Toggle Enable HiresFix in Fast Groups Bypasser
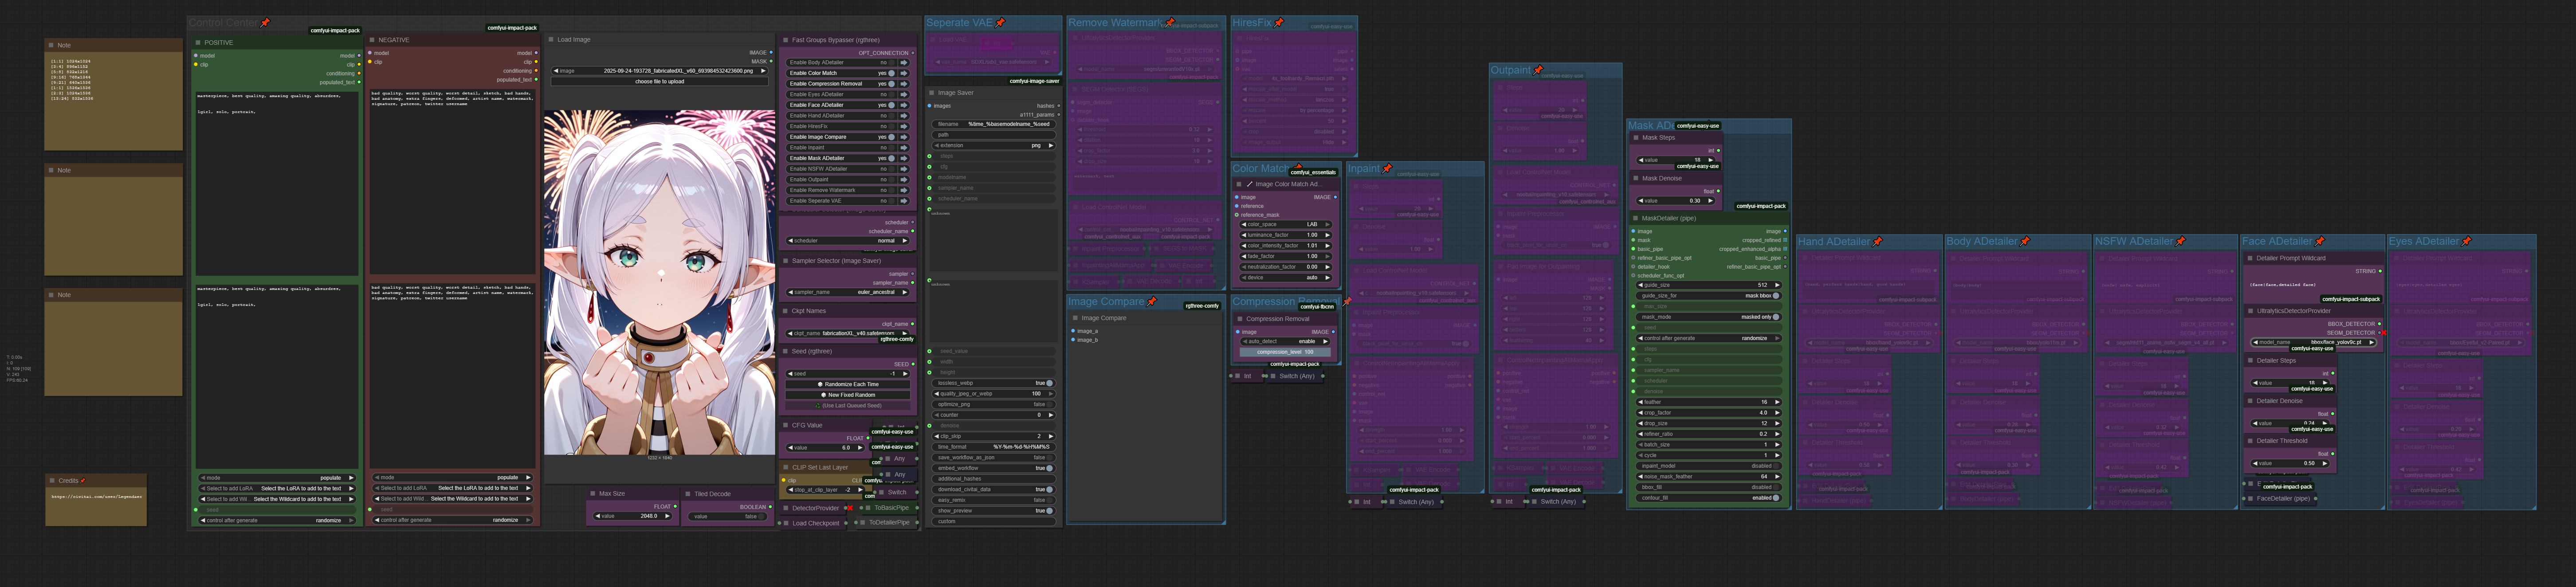 pyautogui.click(x=892, y=126)
